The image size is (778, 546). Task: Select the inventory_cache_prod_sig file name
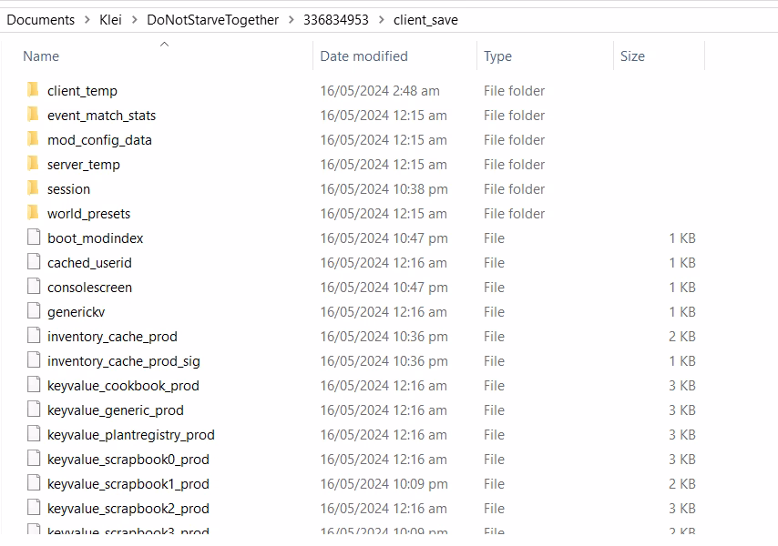click(124, 361)
